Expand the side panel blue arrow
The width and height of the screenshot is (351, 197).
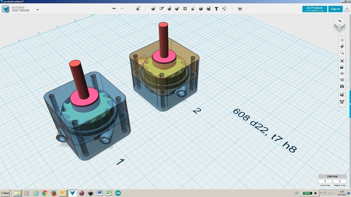pos(350,104)
